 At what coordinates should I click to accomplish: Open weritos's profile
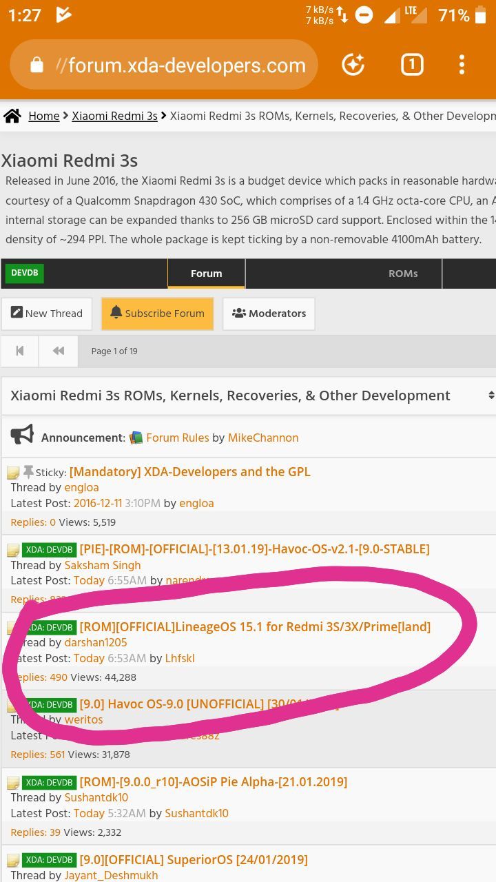pos(83,719)
